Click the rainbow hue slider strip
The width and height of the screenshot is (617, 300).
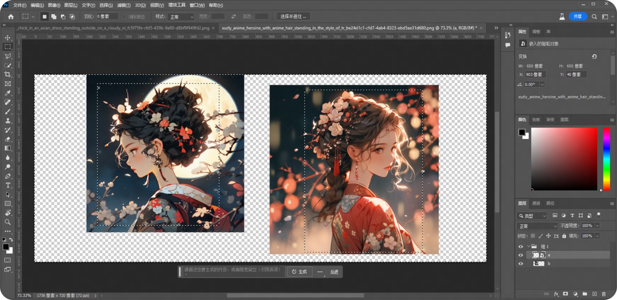click(x=606, y=158)
